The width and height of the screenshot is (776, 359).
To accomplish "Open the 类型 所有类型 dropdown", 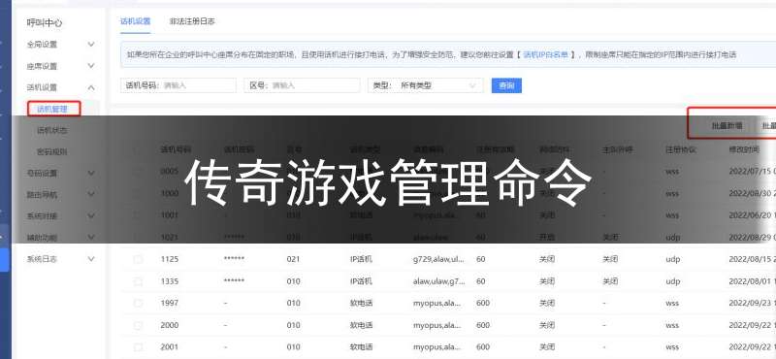I will pos(425,85).
